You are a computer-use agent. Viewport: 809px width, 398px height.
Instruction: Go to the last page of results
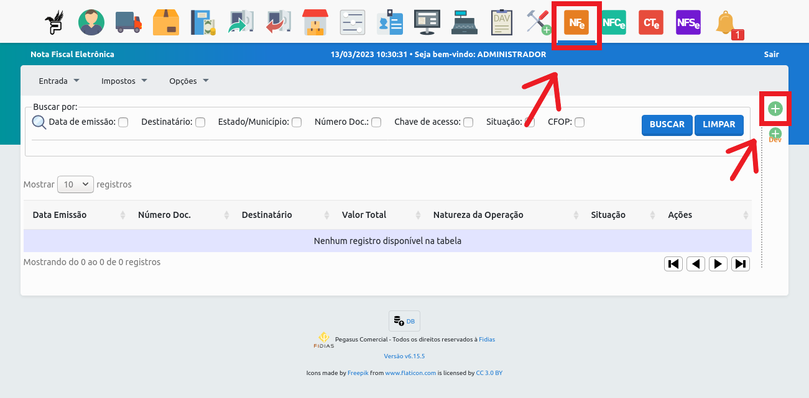coord(740,264)
